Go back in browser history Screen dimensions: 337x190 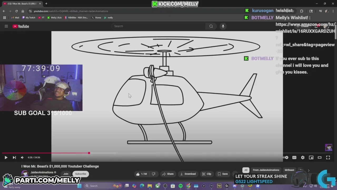(x=4, y=11)
